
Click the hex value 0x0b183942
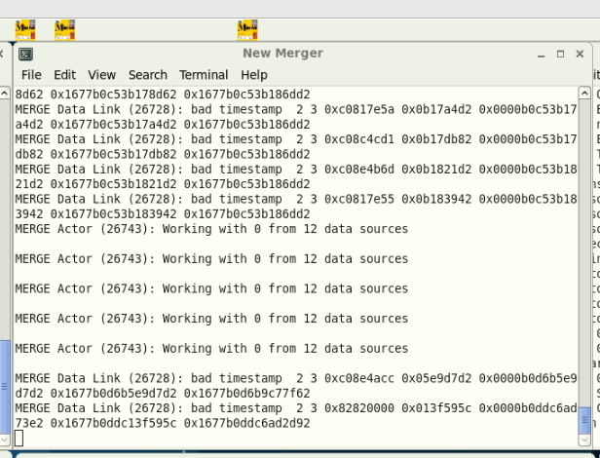[436, 199]
